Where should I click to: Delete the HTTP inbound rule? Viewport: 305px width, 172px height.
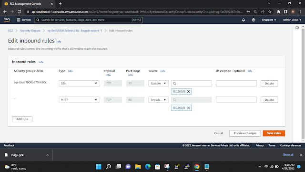click(269, 100)
